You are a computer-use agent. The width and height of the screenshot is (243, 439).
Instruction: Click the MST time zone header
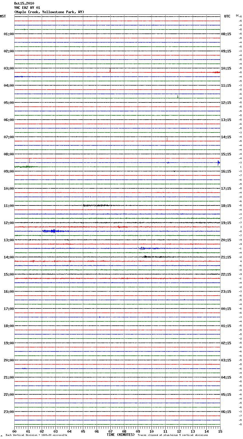[x=3, y=16]
